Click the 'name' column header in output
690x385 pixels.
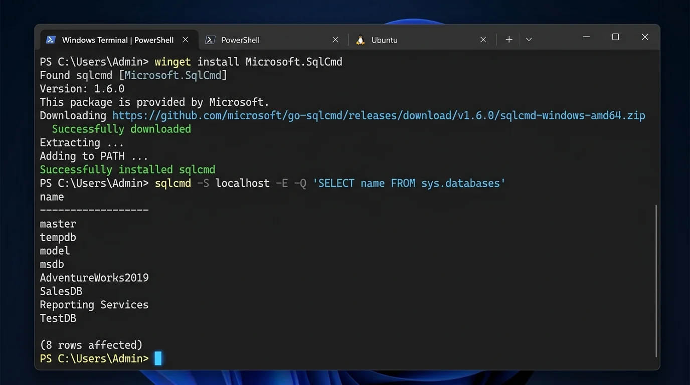pos(52,197)
